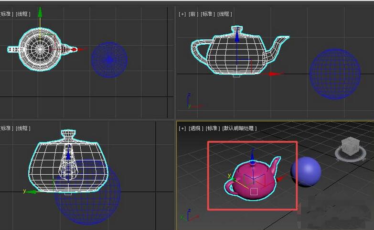Viewport: 374px width, 230px height.
Task: Click the [透视] view label
Action: coord(196,128)
